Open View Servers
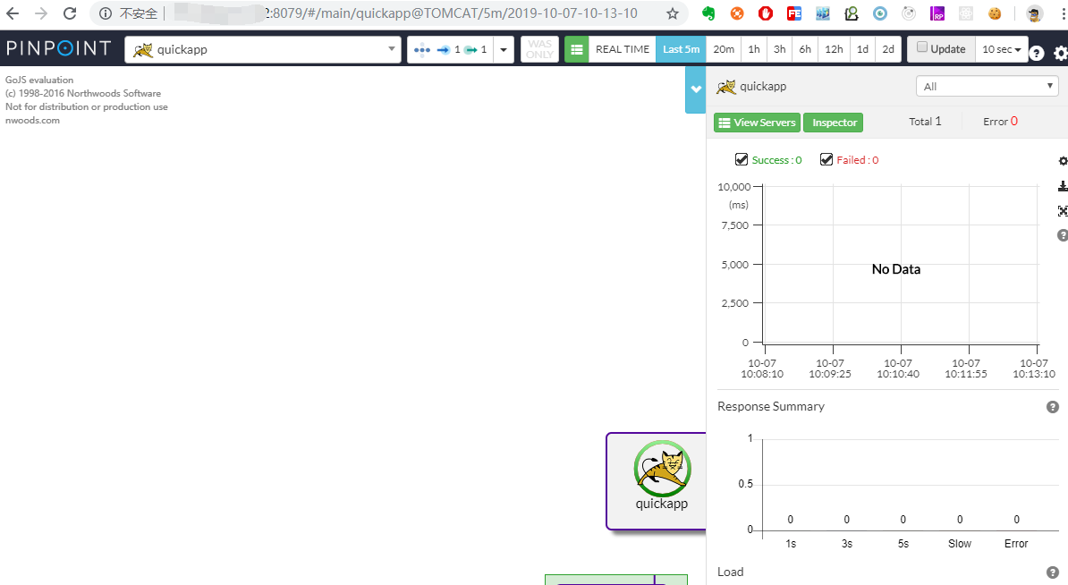1068x585 pixels. tap(757, 123)
